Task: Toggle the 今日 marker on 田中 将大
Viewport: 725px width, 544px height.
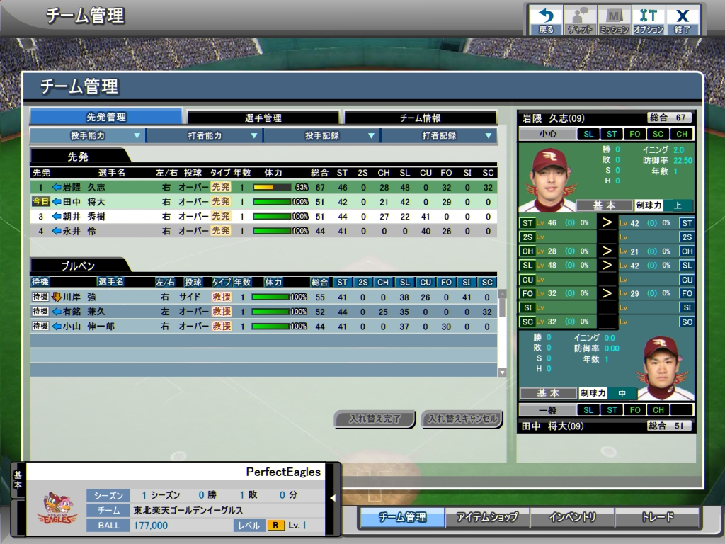Action: coord(40,202)
